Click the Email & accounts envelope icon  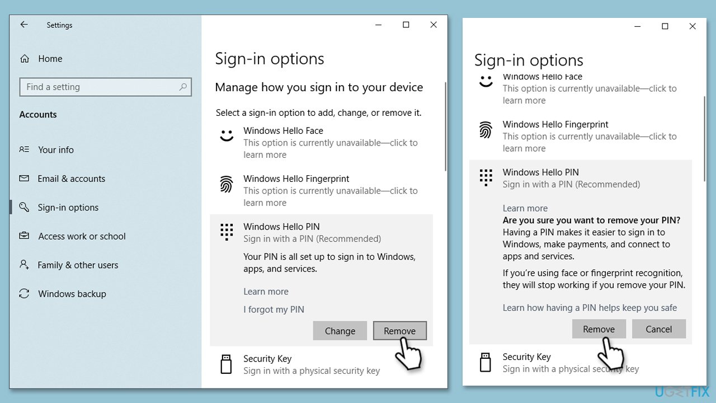coord(24,179)
